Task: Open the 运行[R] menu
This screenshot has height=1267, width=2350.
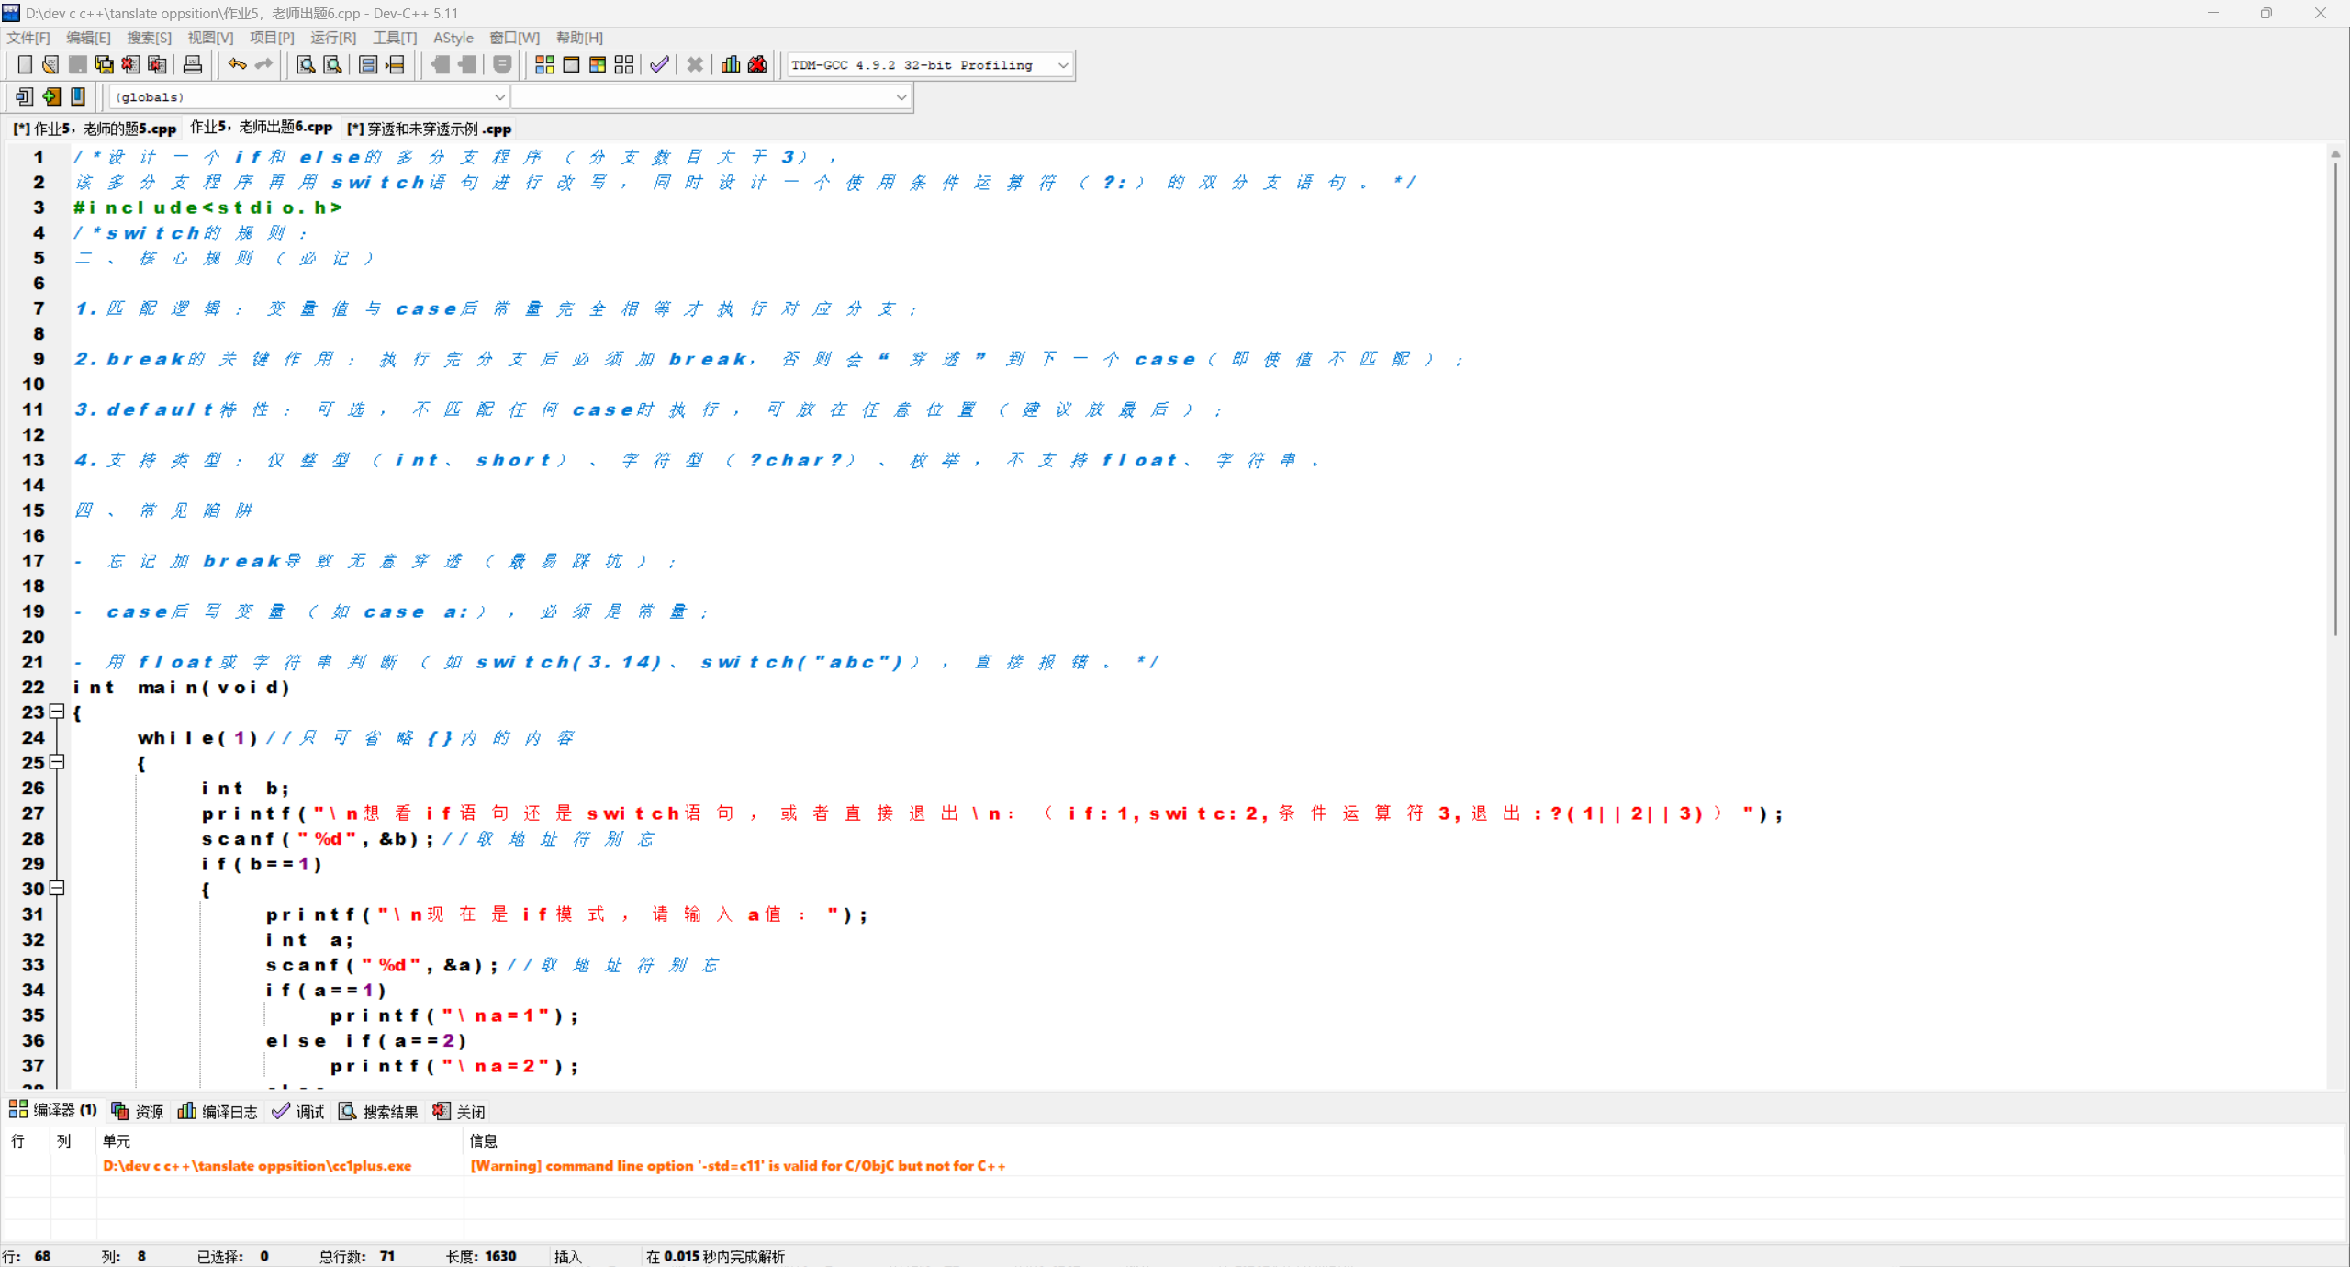Action: 332,38
